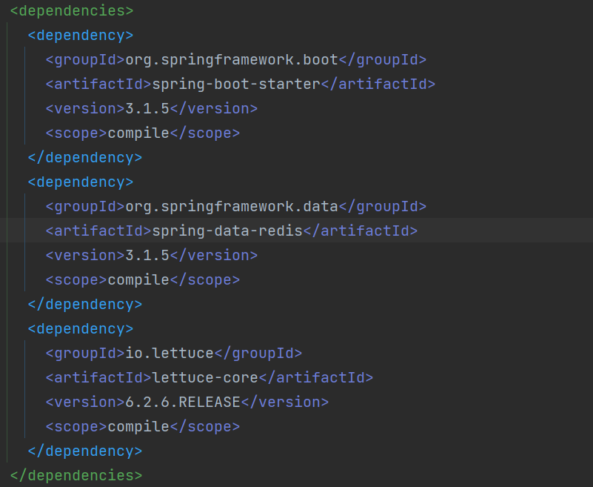
Task: Select the first opening dependency tag
Action: (81, 35)
